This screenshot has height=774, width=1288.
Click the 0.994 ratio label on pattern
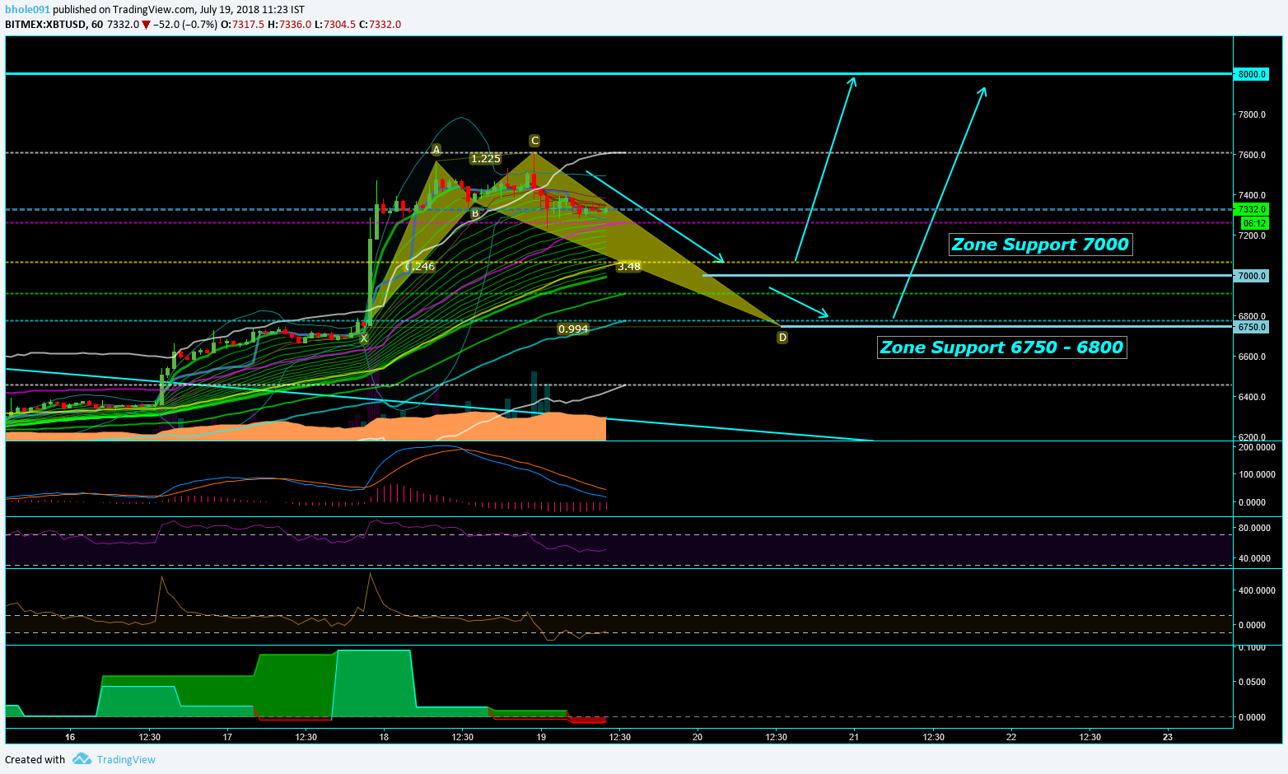(573, 329)
